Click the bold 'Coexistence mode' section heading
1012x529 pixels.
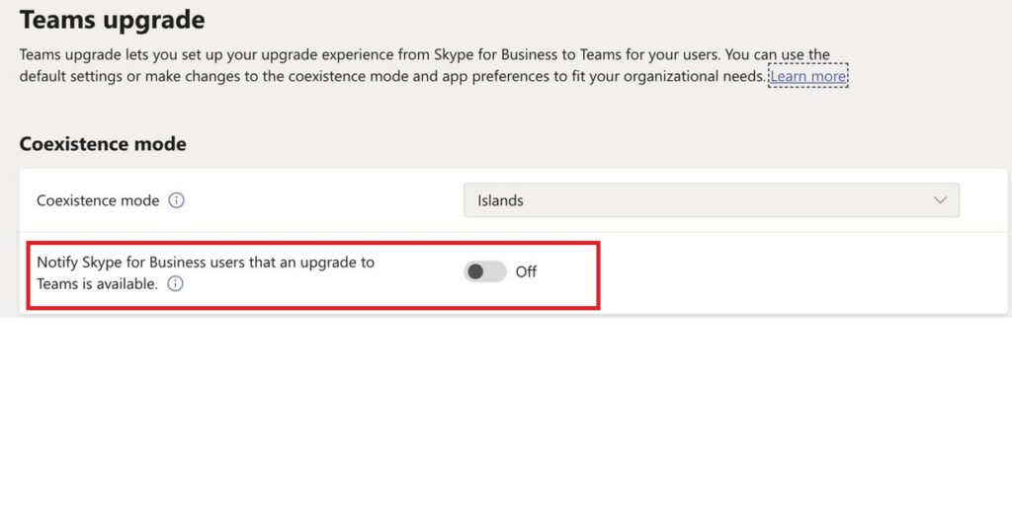(103, 144)
